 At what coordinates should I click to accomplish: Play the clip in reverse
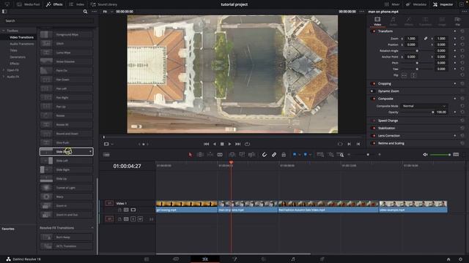tap(215, 144)
